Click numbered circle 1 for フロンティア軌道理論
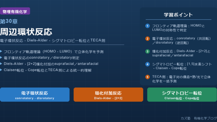 tap(147, 26)
